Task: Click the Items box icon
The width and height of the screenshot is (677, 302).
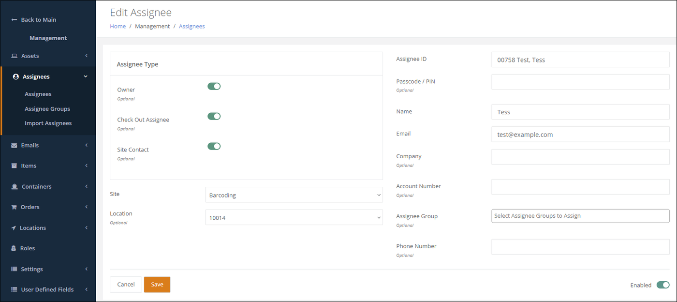Action: (x=15, y=166)
